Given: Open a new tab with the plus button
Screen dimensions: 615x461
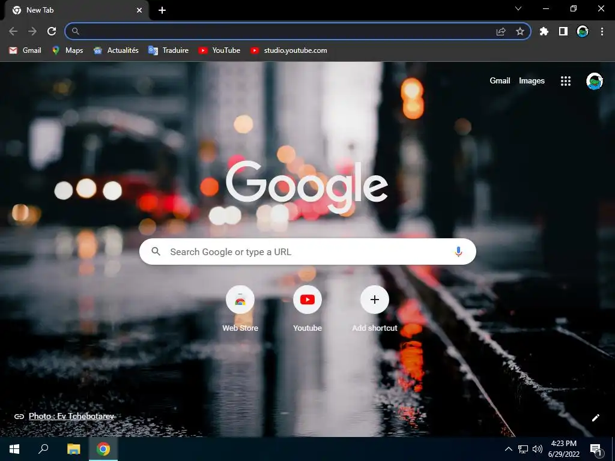Looking at the screenshot, I should (x=162, y=10).
